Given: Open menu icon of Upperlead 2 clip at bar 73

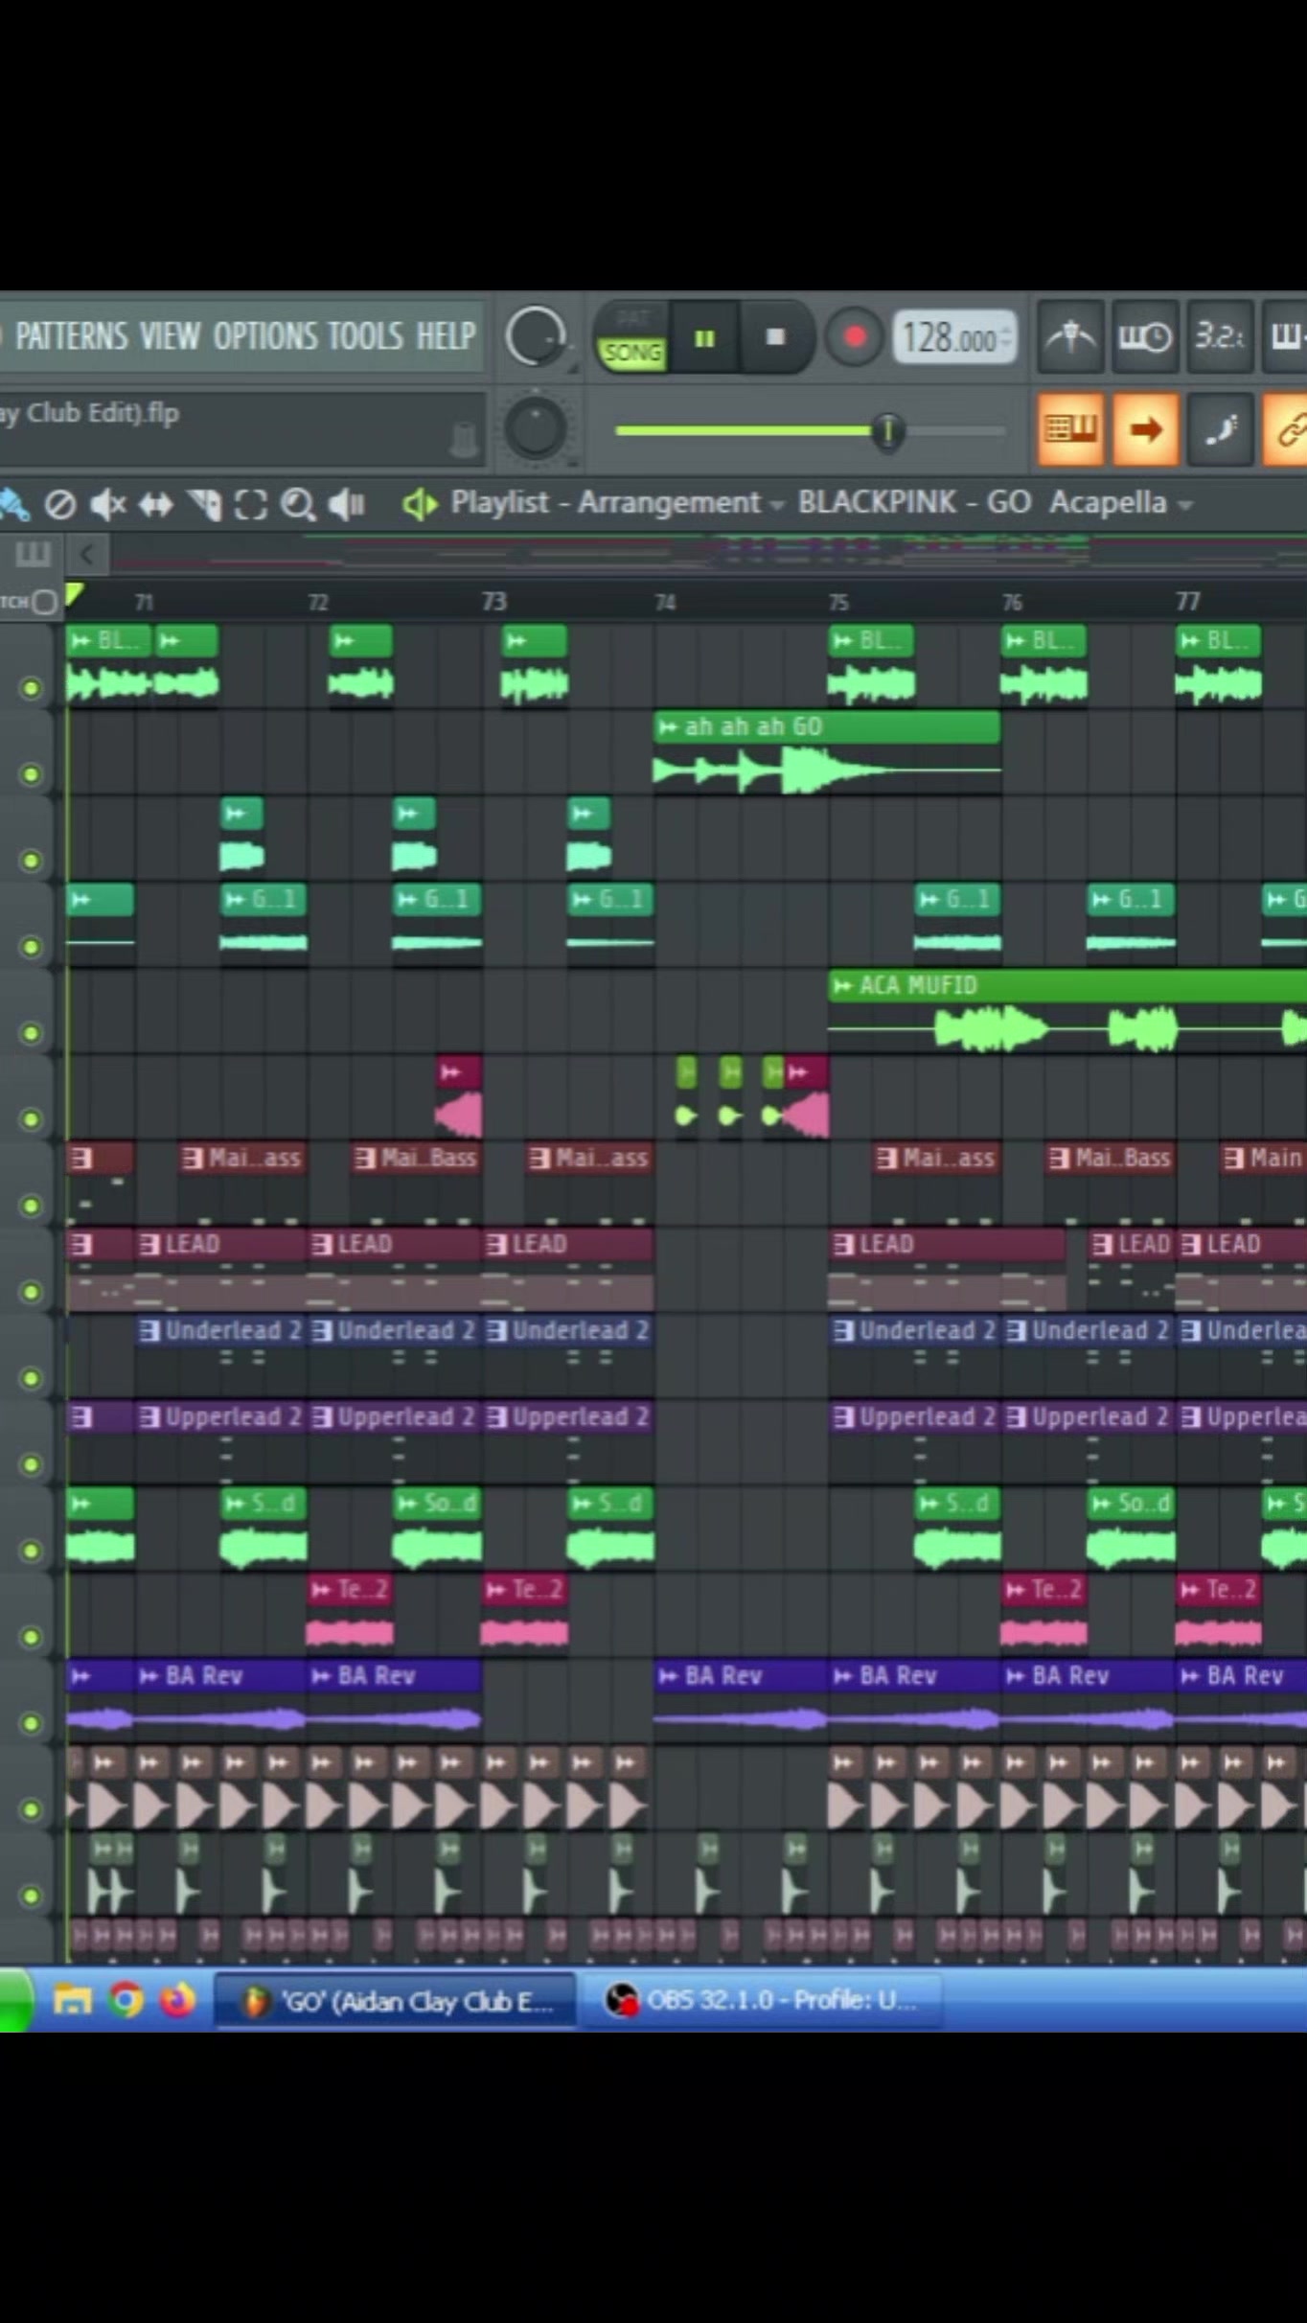Looking at the screenshot, I should [x=496, y=1417].
